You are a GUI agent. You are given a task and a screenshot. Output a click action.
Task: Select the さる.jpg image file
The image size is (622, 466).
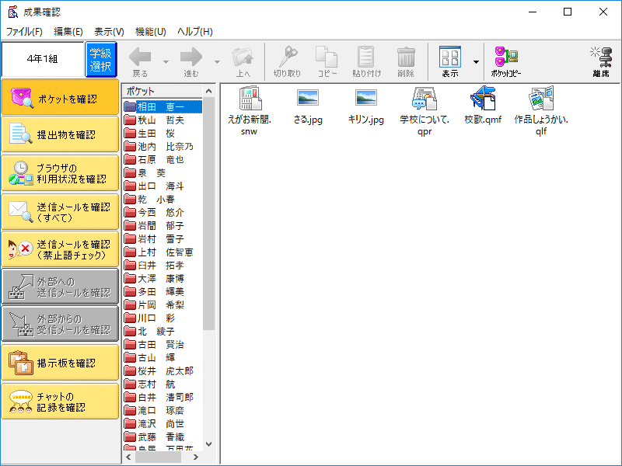pos(308,98)
